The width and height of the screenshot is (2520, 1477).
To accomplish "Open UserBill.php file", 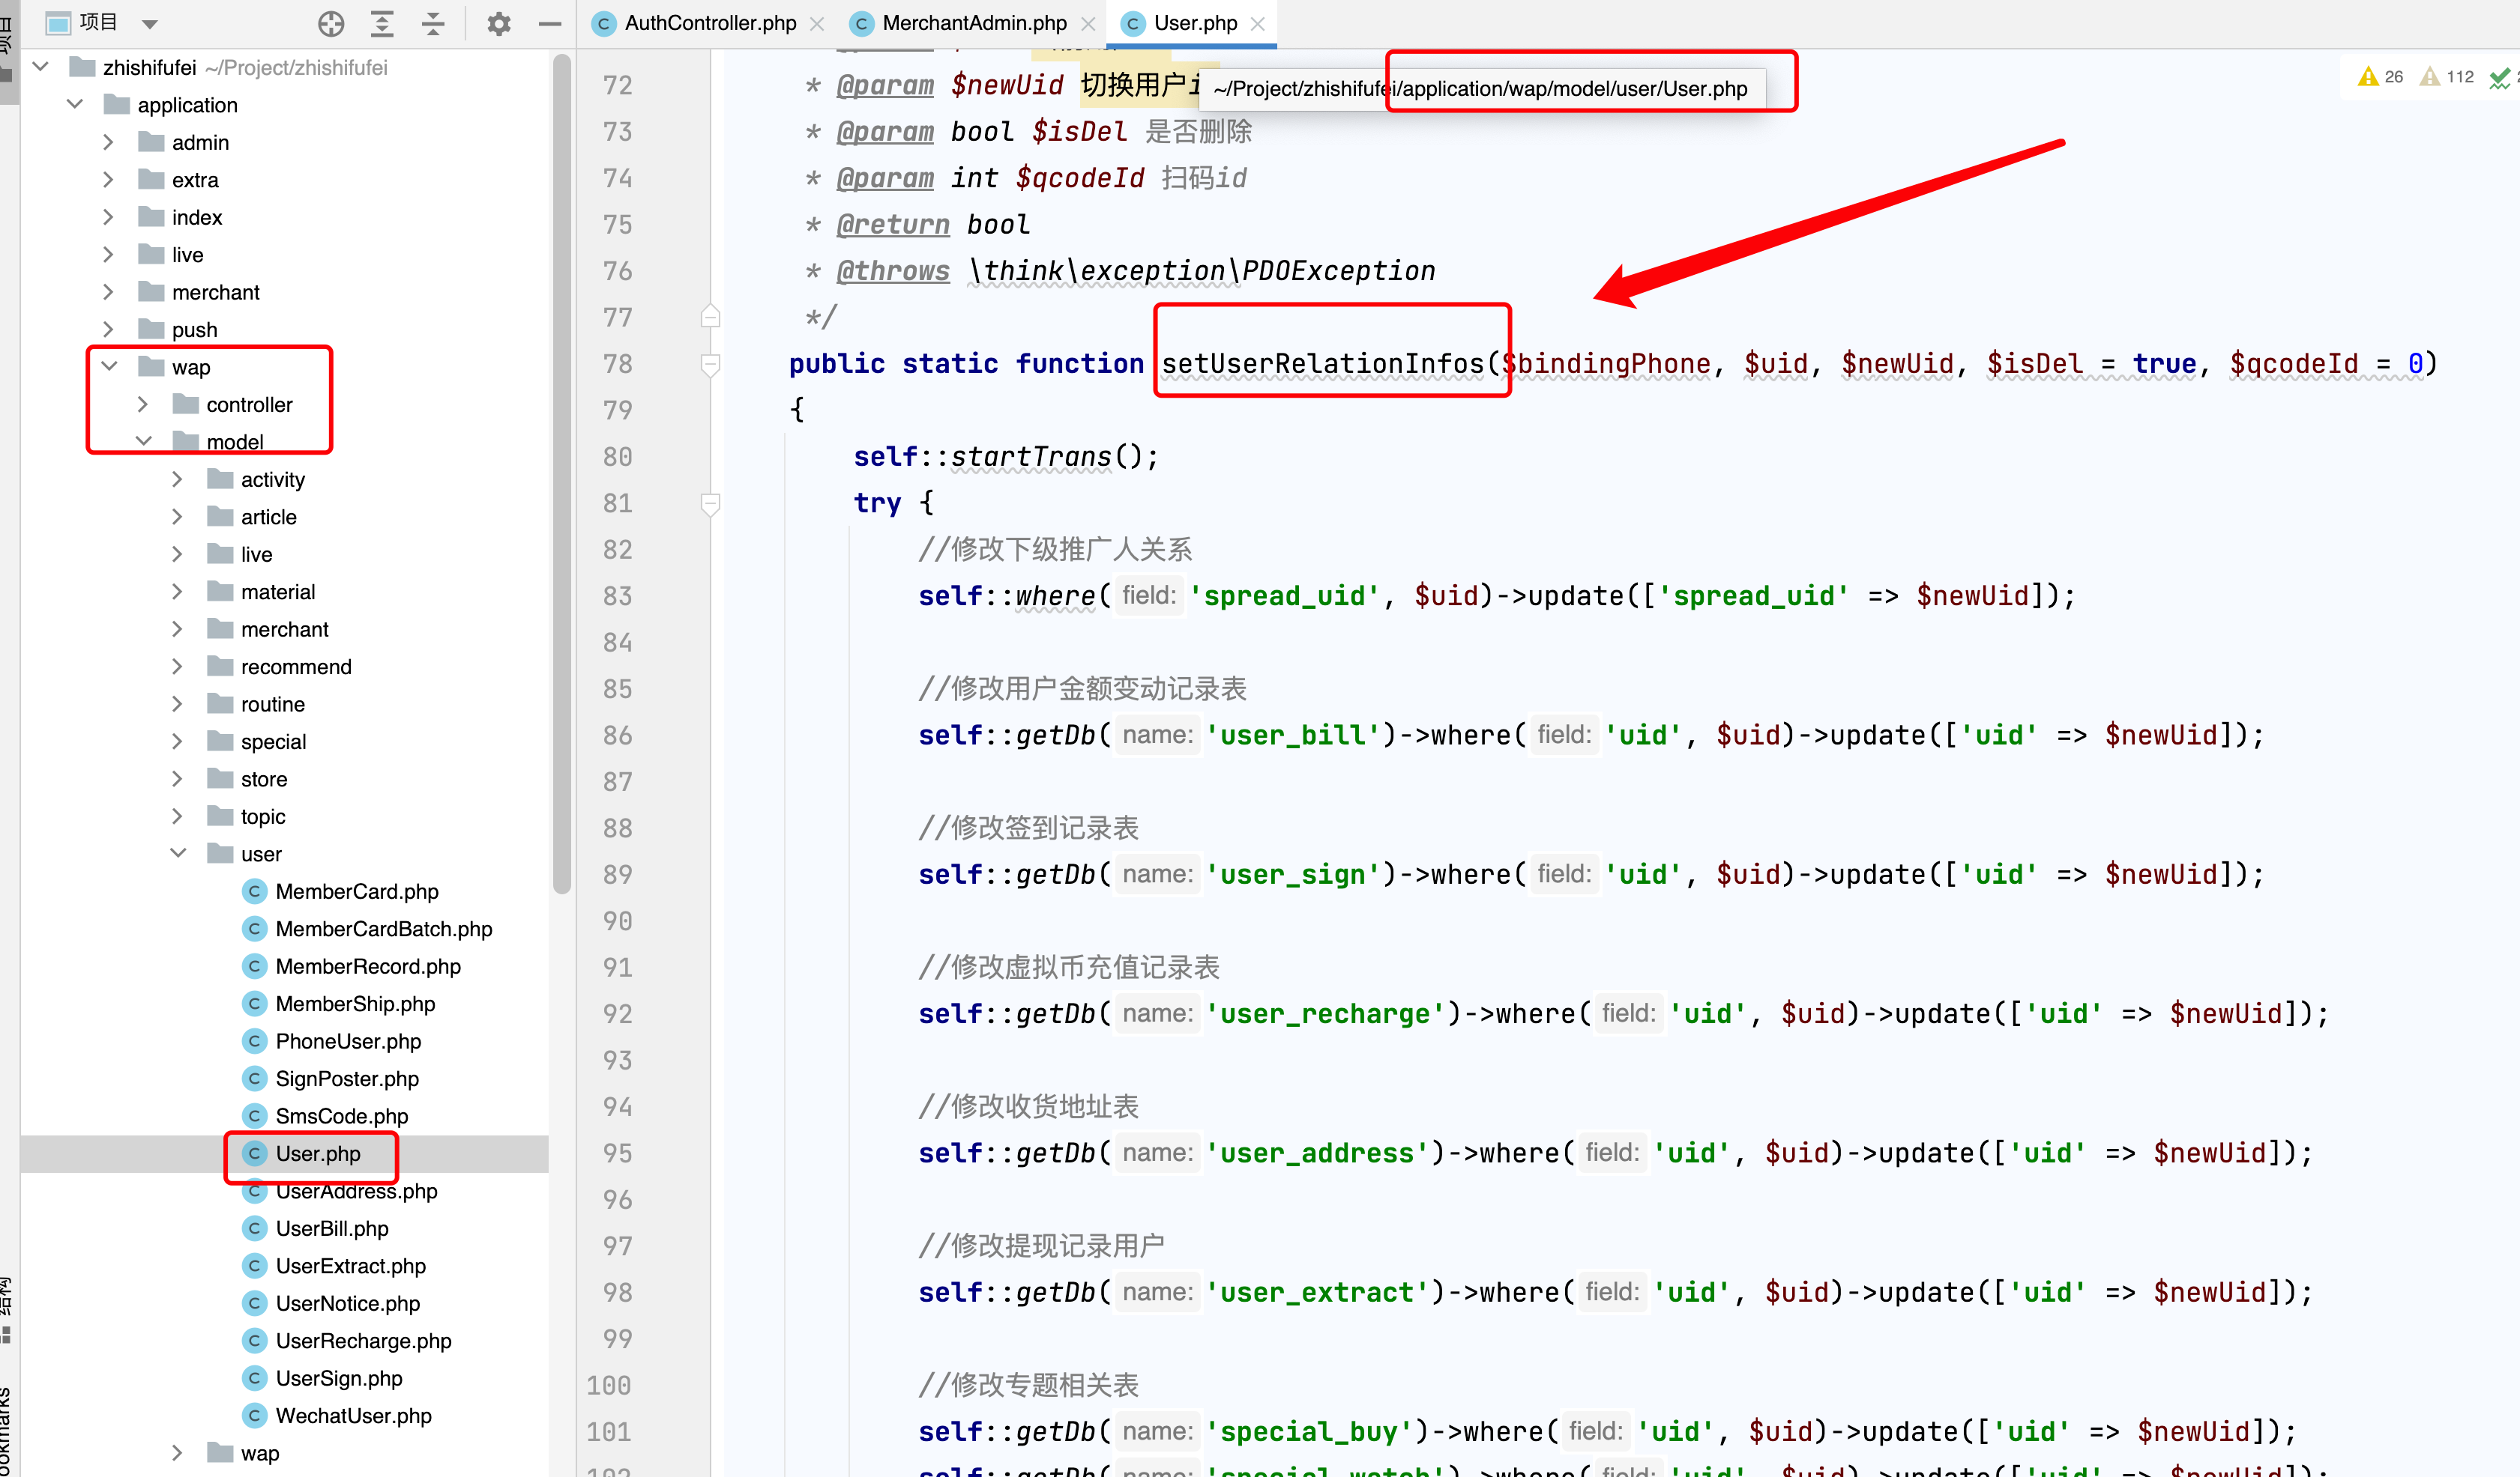I will 331,1228.
